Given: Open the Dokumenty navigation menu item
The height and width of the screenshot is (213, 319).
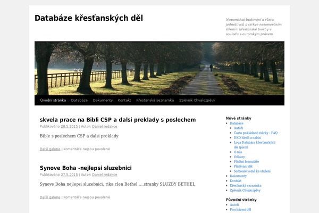Looking at the screenshot, I should click(x=103, y=100).
